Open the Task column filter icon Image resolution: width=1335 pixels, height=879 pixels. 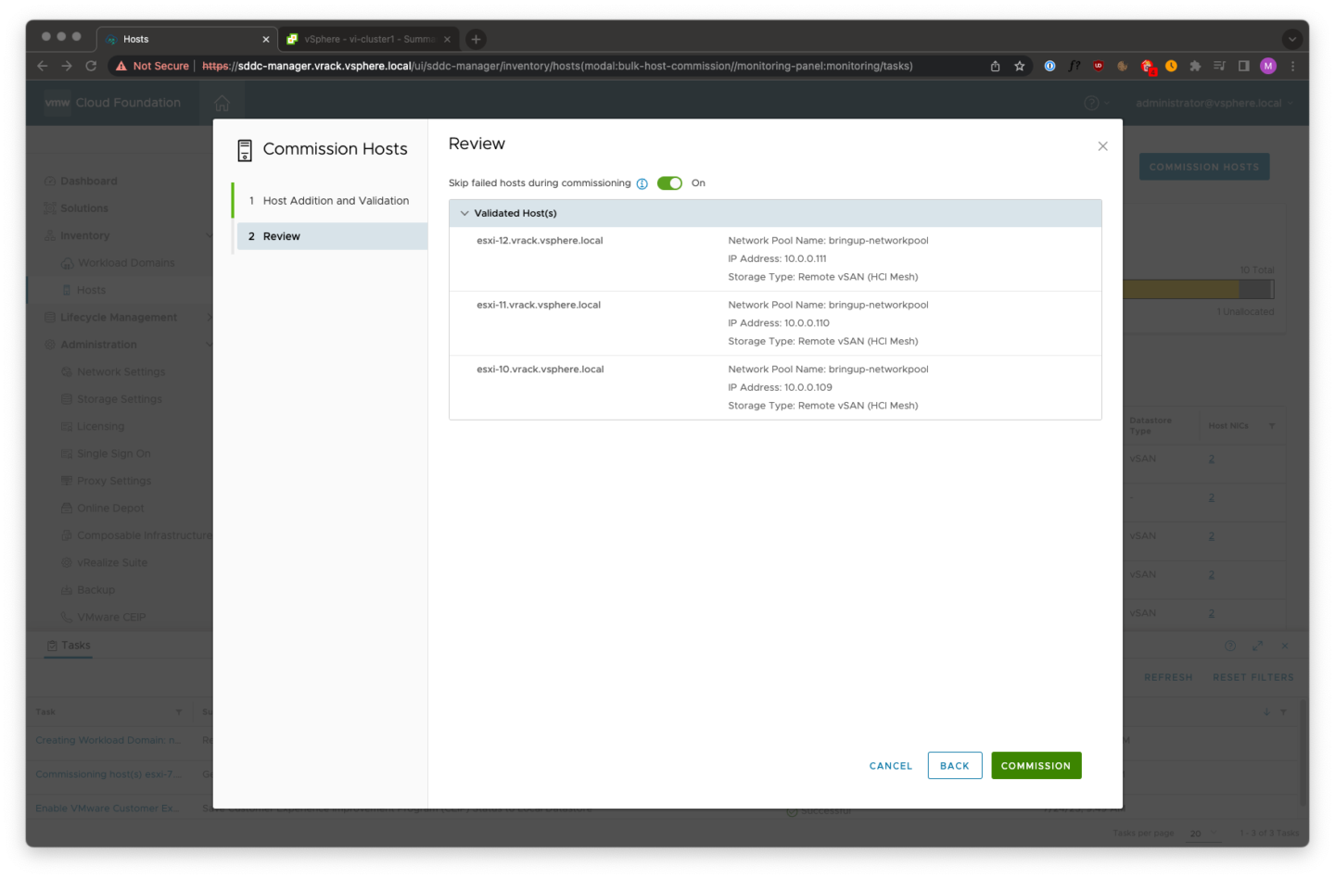179,711
